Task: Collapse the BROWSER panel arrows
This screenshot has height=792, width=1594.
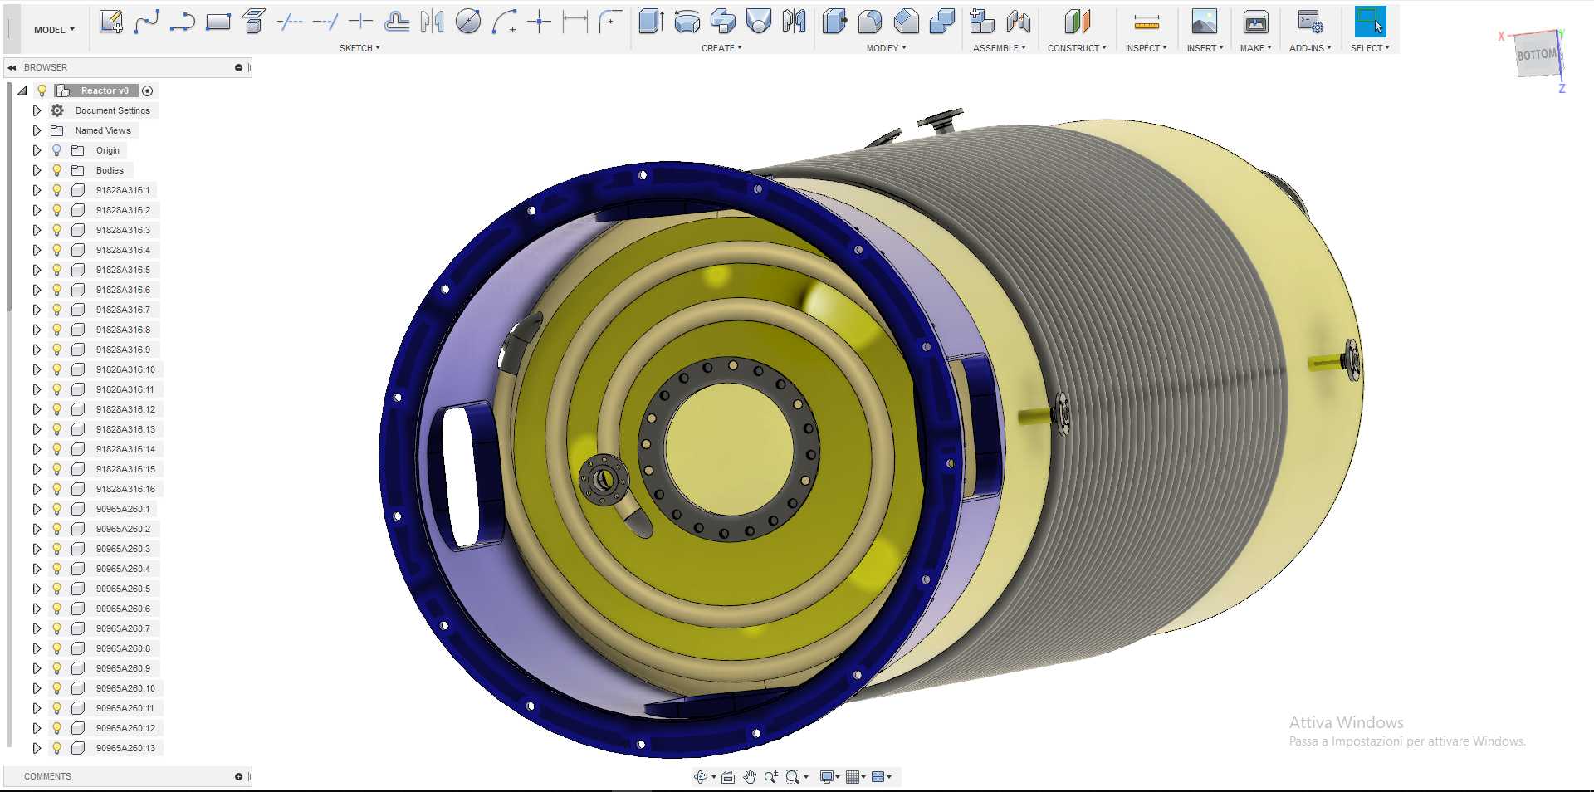Action: (12, 67)
